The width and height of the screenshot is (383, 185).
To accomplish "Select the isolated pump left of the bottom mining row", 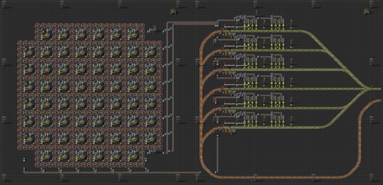I will coord(24,160).
